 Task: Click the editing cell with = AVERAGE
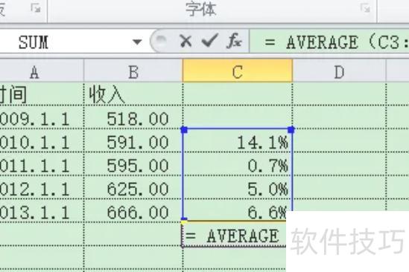click(234, 234)
